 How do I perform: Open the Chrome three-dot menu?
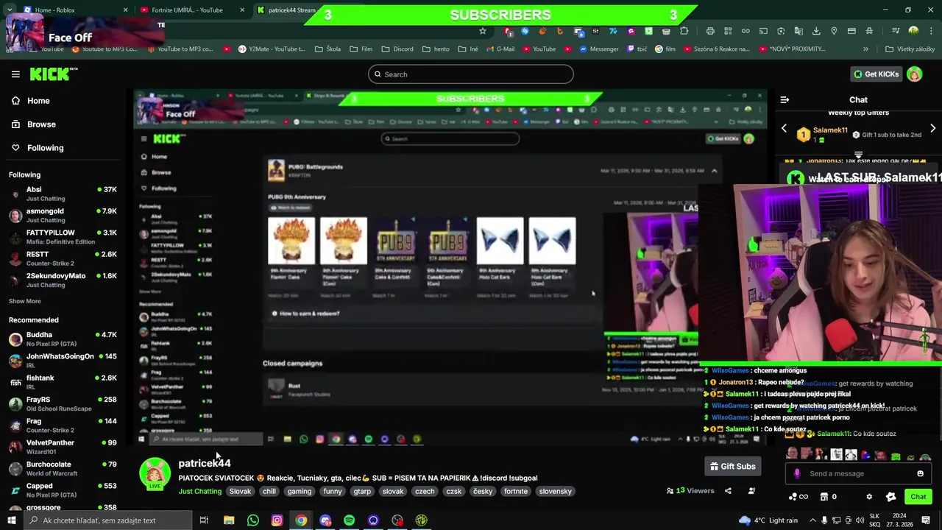931,31
